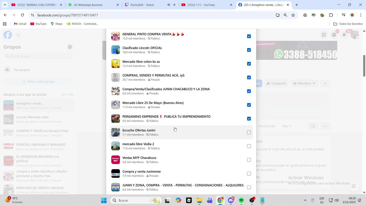Uncheck JUNIN CHACABUCO Y LA ZONA checkbox

click(249, 91)
